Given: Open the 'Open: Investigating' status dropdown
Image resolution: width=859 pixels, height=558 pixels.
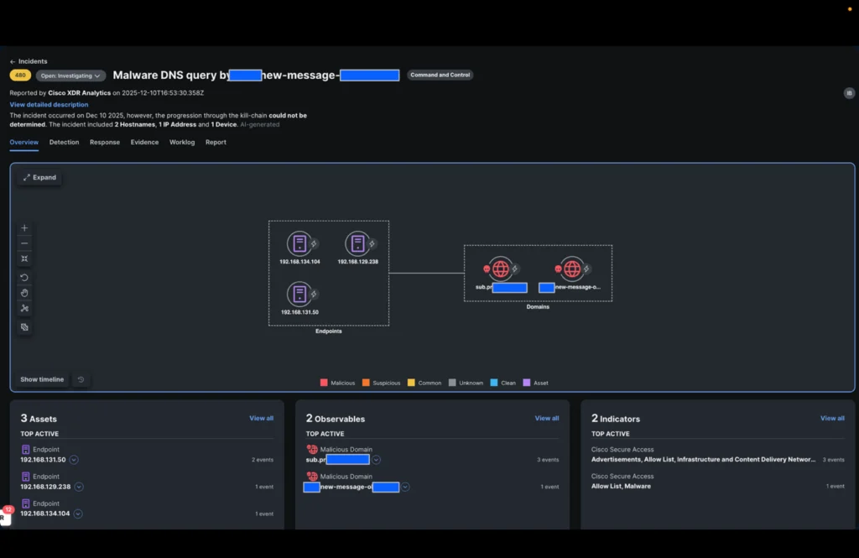Looking at the screenshot, I should (70, 76).
